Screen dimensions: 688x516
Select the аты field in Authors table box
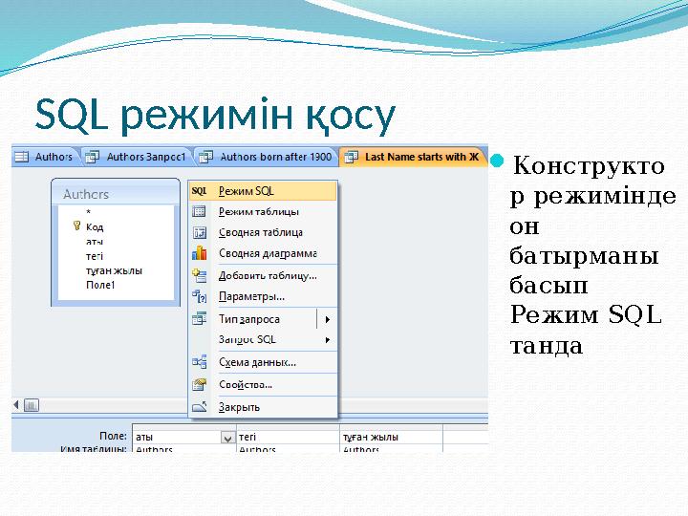tap(95, 242)
